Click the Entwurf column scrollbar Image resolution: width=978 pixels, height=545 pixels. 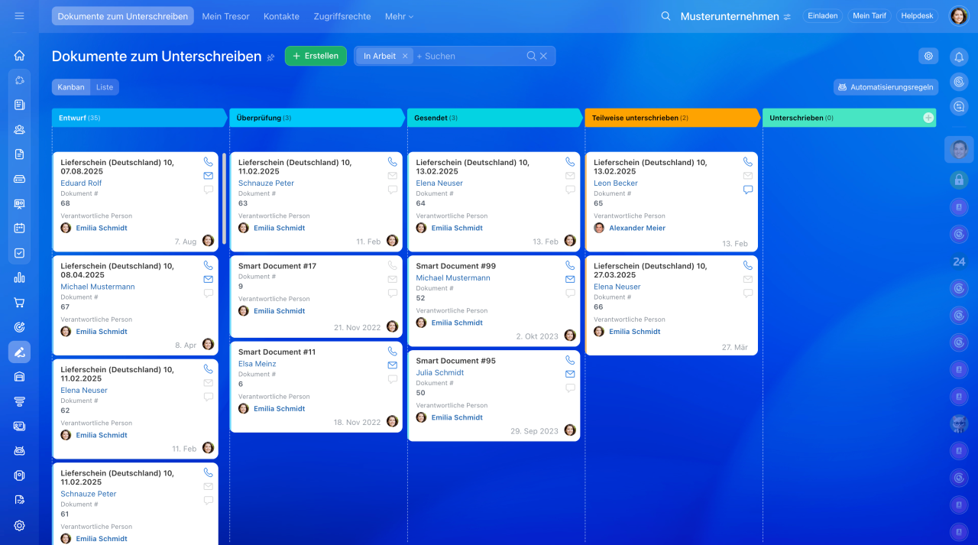pos(225,199)
